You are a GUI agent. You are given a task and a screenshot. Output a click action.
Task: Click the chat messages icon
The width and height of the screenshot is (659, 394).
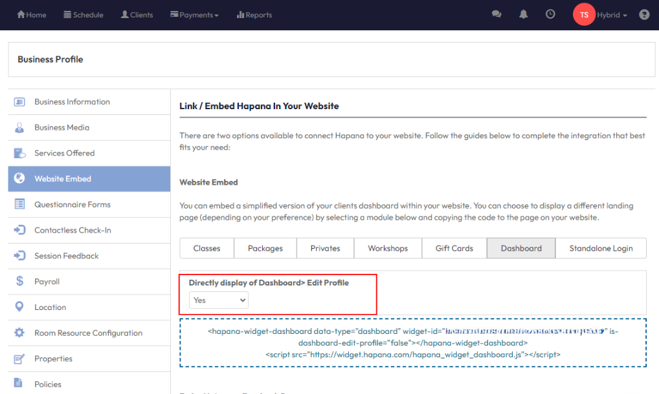[497, 14]
